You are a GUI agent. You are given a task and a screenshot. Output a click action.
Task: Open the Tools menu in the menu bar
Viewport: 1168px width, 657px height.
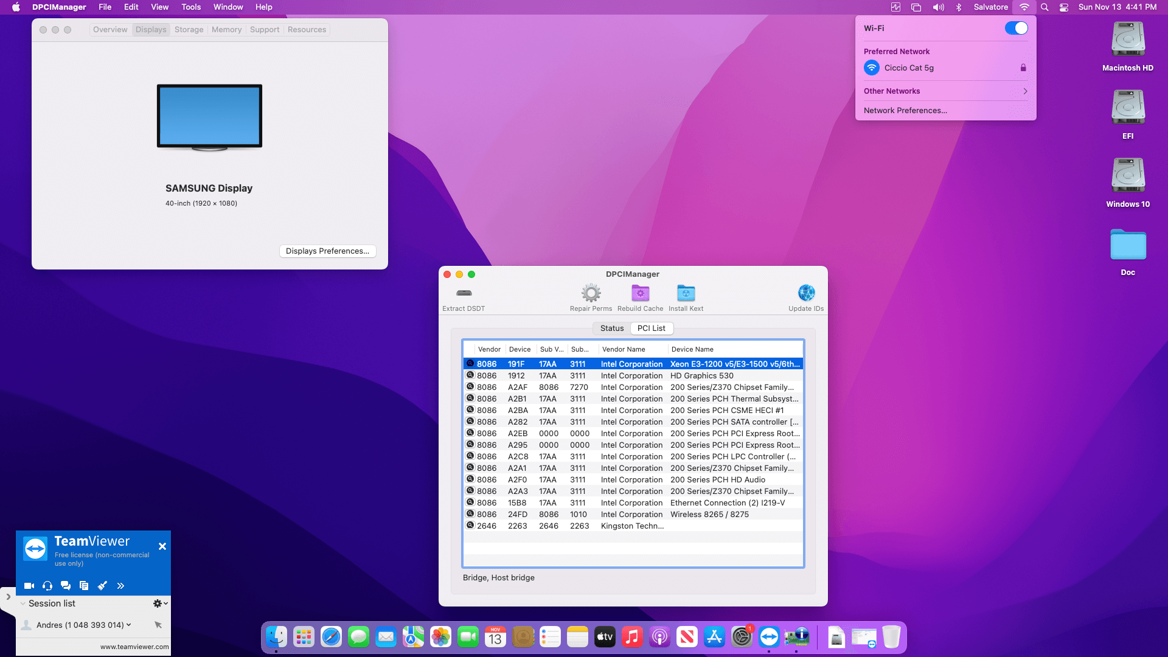tap(191, 7)
